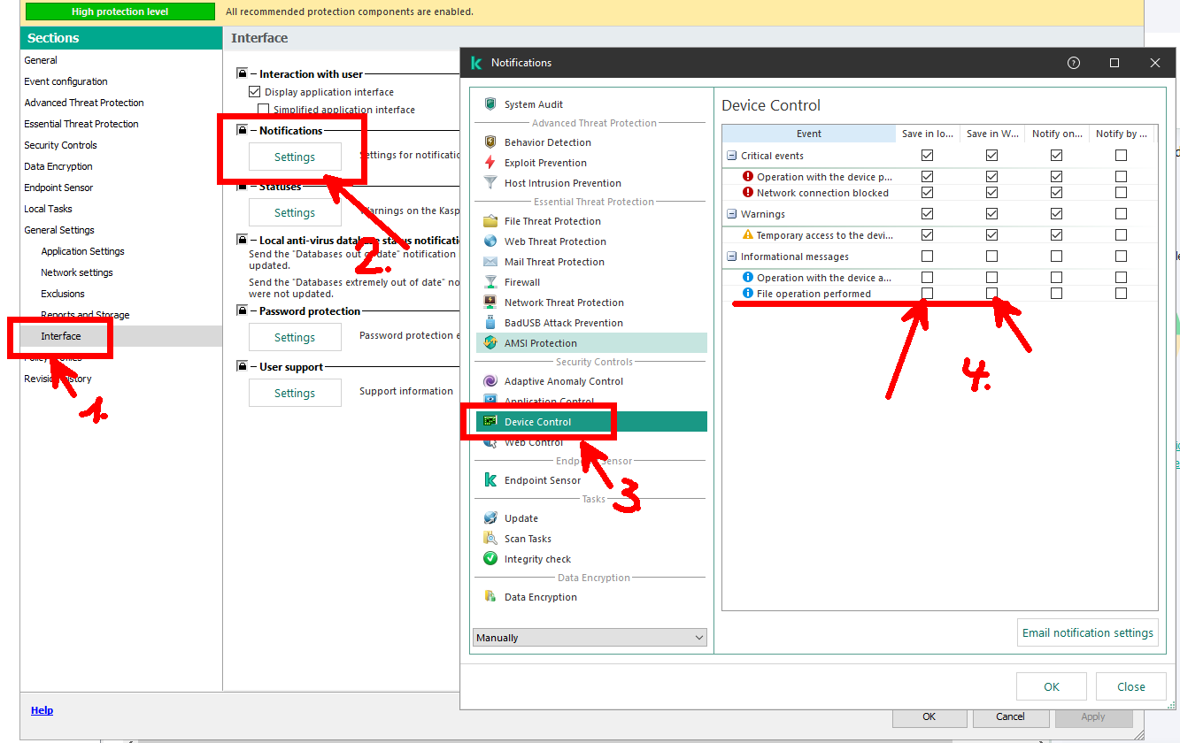Select Security Controls in Sections list
The height and width of the screenshot is (743, 1180).
[60, 145]
